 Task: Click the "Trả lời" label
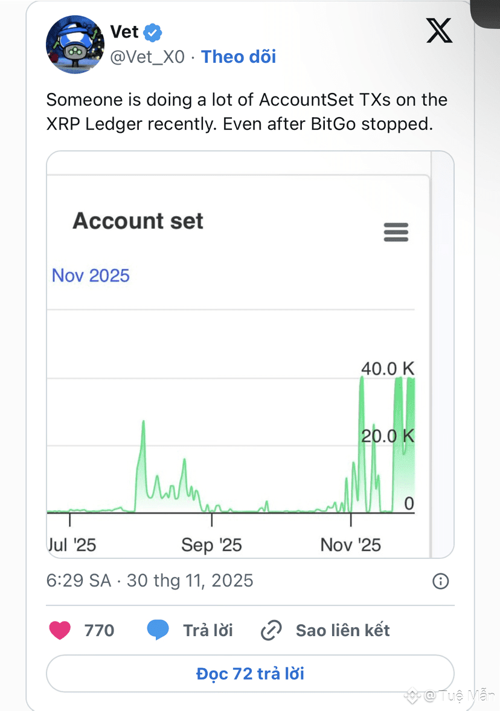(208, 631)
